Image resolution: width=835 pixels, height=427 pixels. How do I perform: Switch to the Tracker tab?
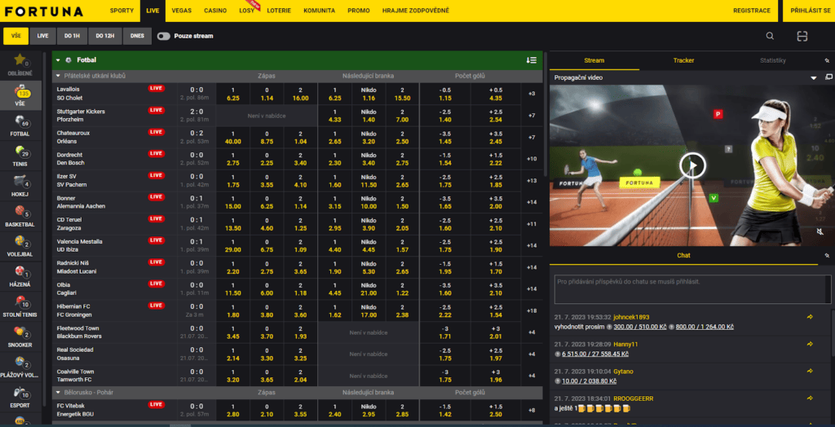coord(683,60)
